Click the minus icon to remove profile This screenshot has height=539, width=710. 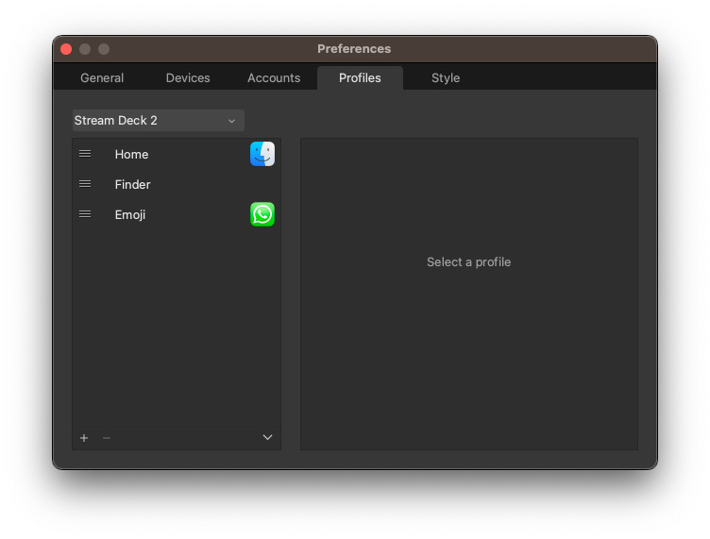tap(107, 438)
